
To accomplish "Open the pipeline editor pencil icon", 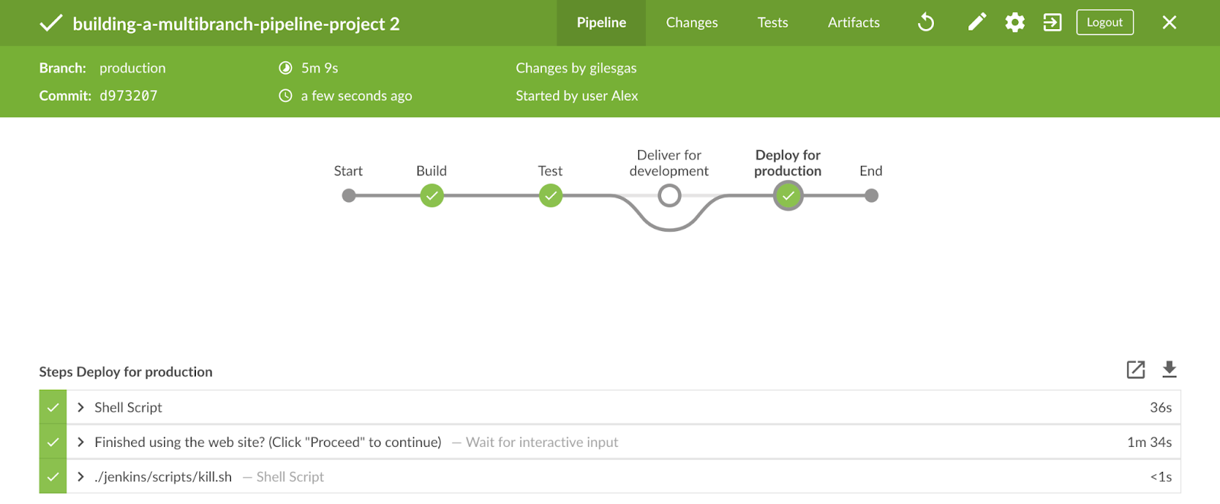I will click(977, 22).
